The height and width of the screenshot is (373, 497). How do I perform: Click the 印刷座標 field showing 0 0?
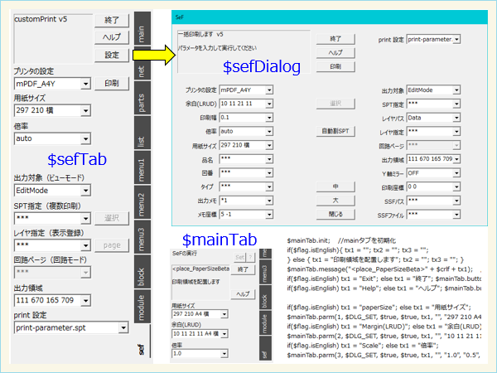click(427, 186)
